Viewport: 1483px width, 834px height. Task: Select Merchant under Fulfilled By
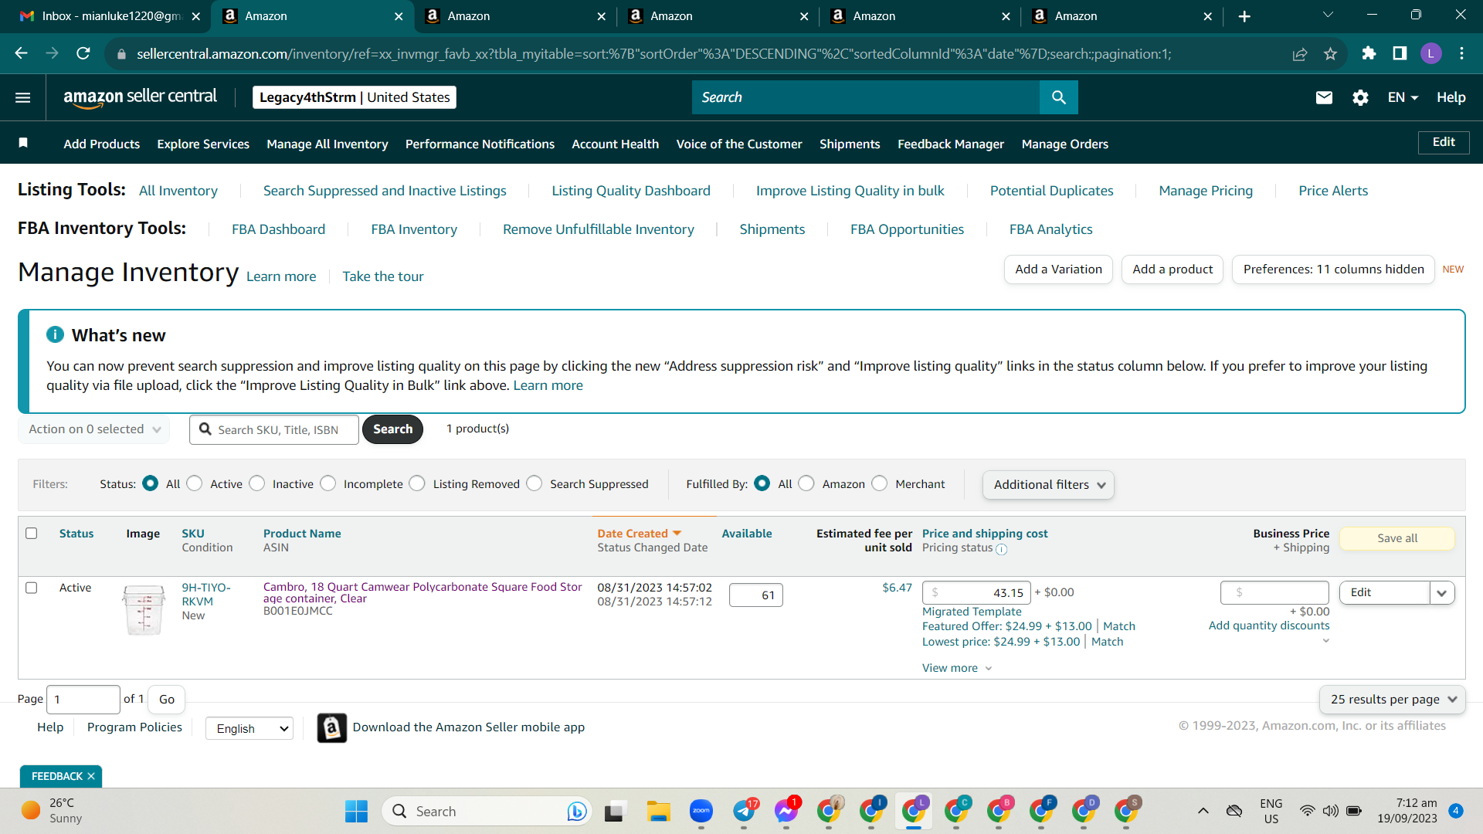click(x=880, y=483)
